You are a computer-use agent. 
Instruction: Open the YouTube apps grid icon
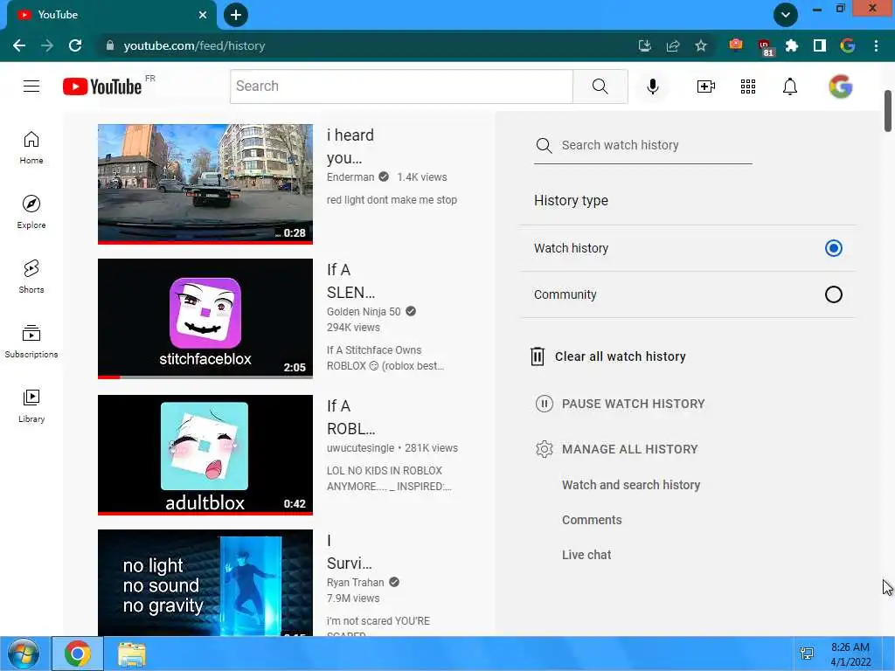pos(748,86)
